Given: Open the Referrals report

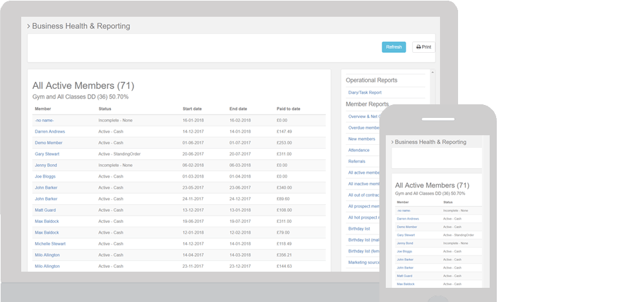Looking at the screenshot, I should pos(357,162).
